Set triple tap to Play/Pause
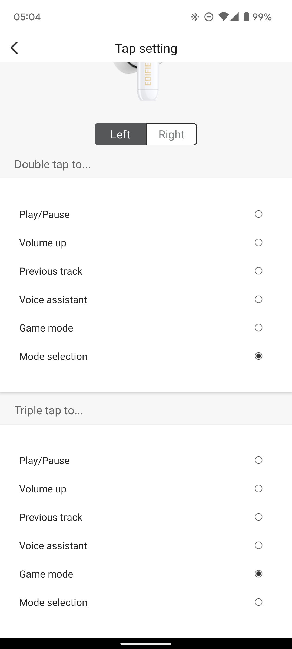Screen dimensions: 292x649 pos(258,460)
